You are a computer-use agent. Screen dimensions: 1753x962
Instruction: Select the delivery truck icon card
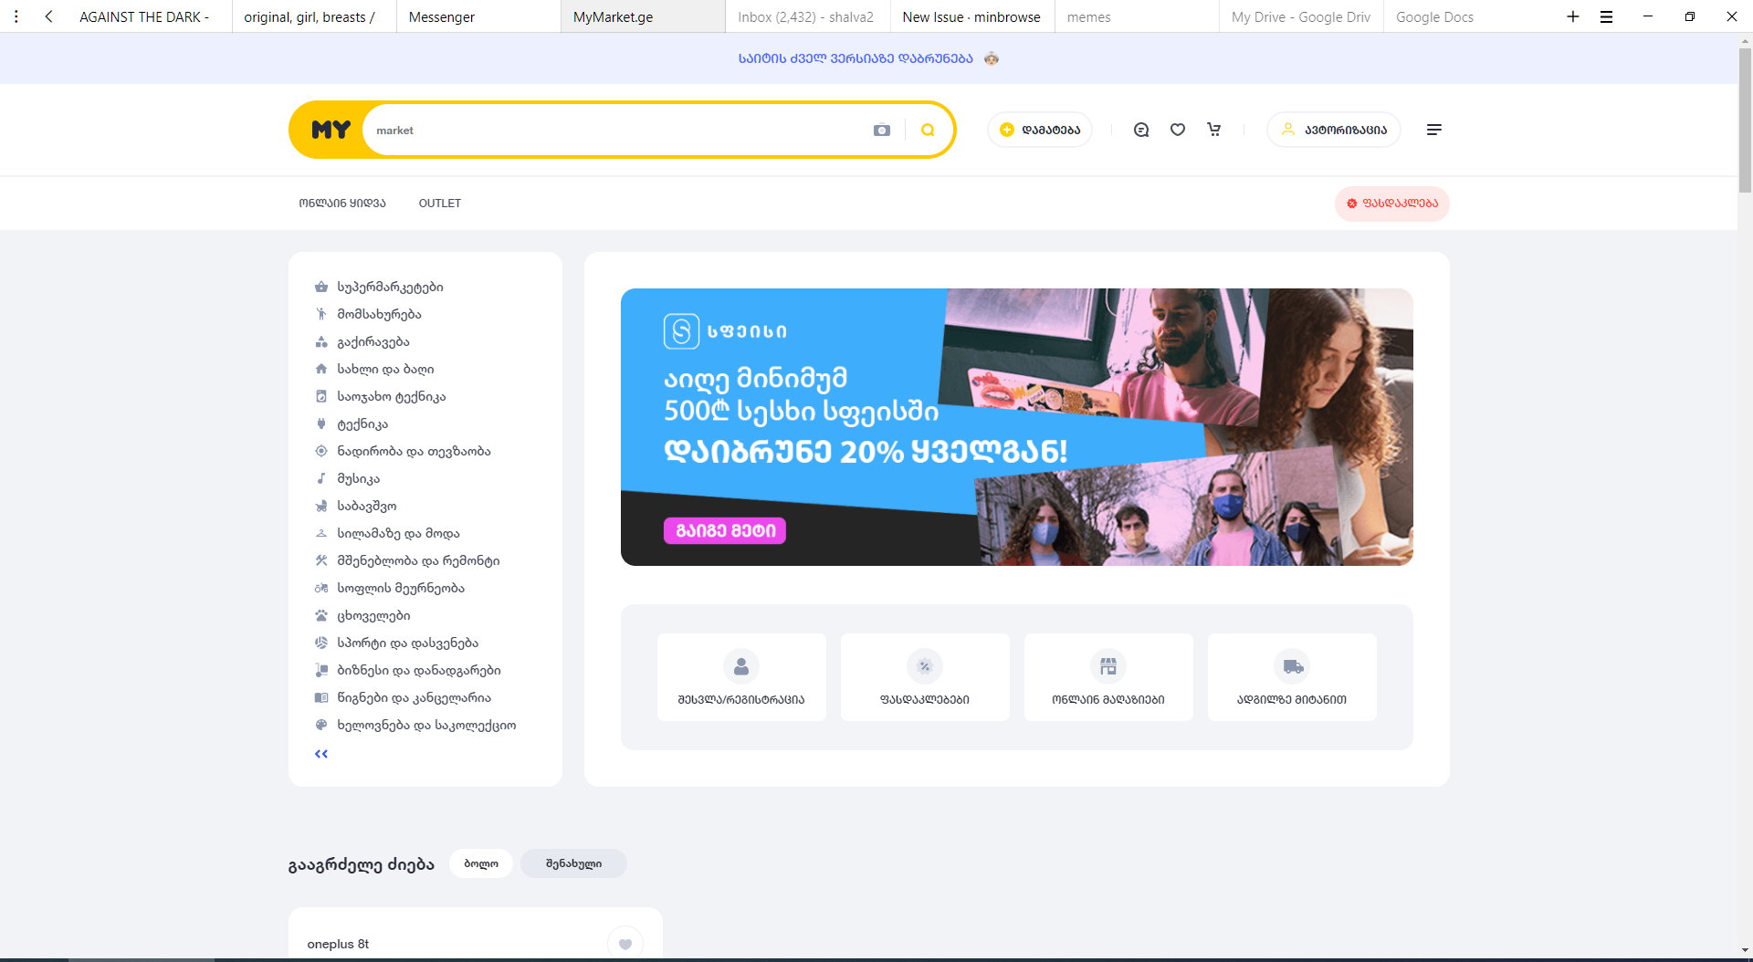pos(1291,675)
